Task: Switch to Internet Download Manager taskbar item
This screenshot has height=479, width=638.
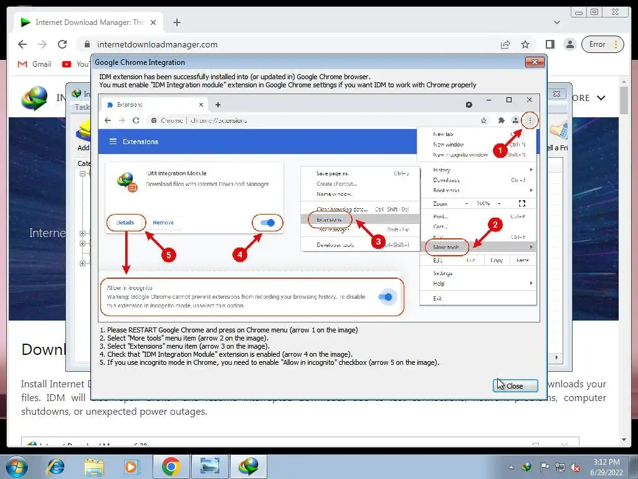Action: [249, 467]
